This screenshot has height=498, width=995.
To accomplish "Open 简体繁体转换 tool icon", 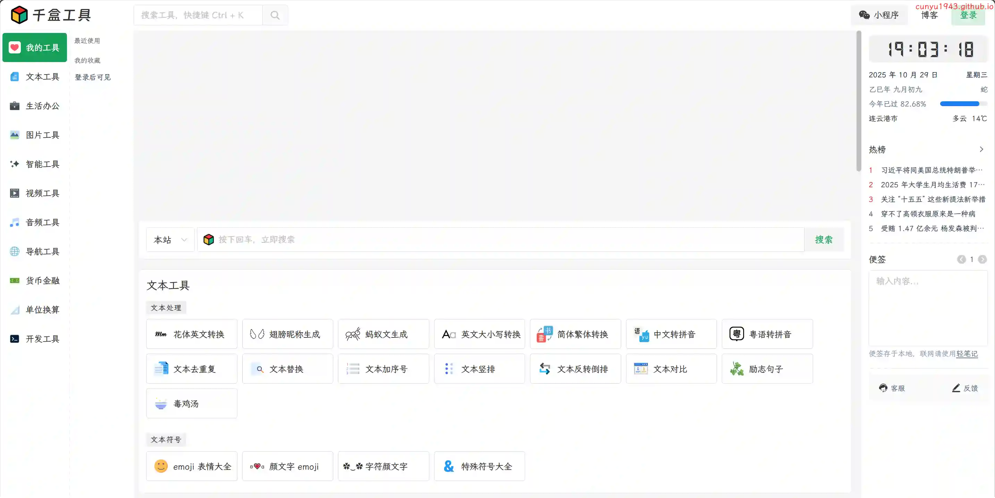I will (x=544, y=334).
